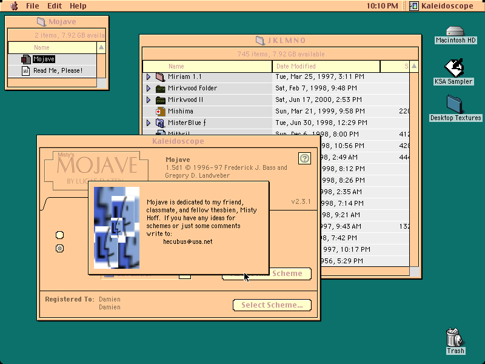Select the Mojave file name label
Screen dimensions: 485x364
click(x=44, y=59)
